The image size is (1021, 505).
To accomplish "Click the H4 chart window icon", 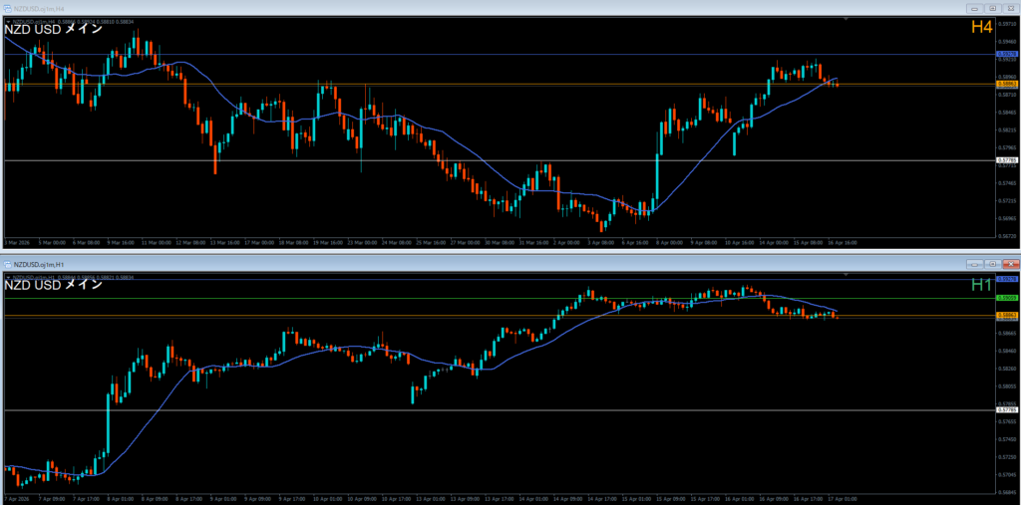I will 7,8.
